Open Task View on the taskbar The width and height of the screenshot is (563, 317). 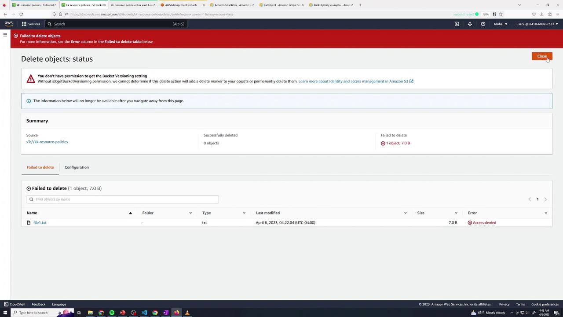coord(79,313)
